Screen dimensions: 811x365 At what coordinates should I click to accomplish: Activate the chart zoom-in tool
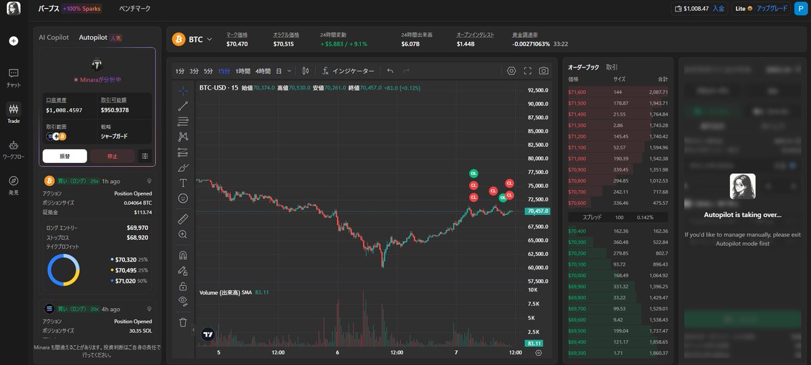(x=183, y=235)
